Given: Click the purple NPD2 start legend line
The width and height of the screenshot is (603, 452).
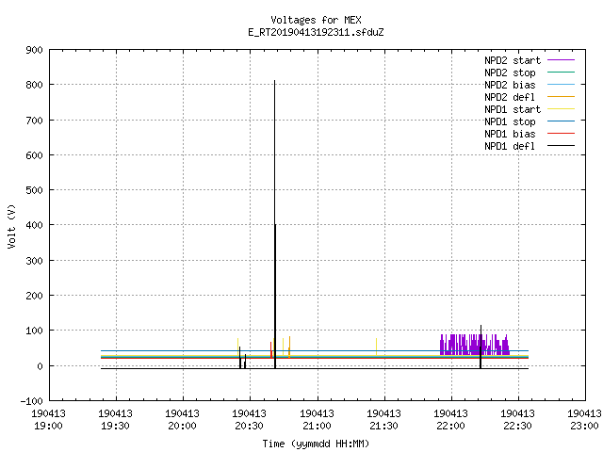Looking at the screenshot, I should 562,60.
